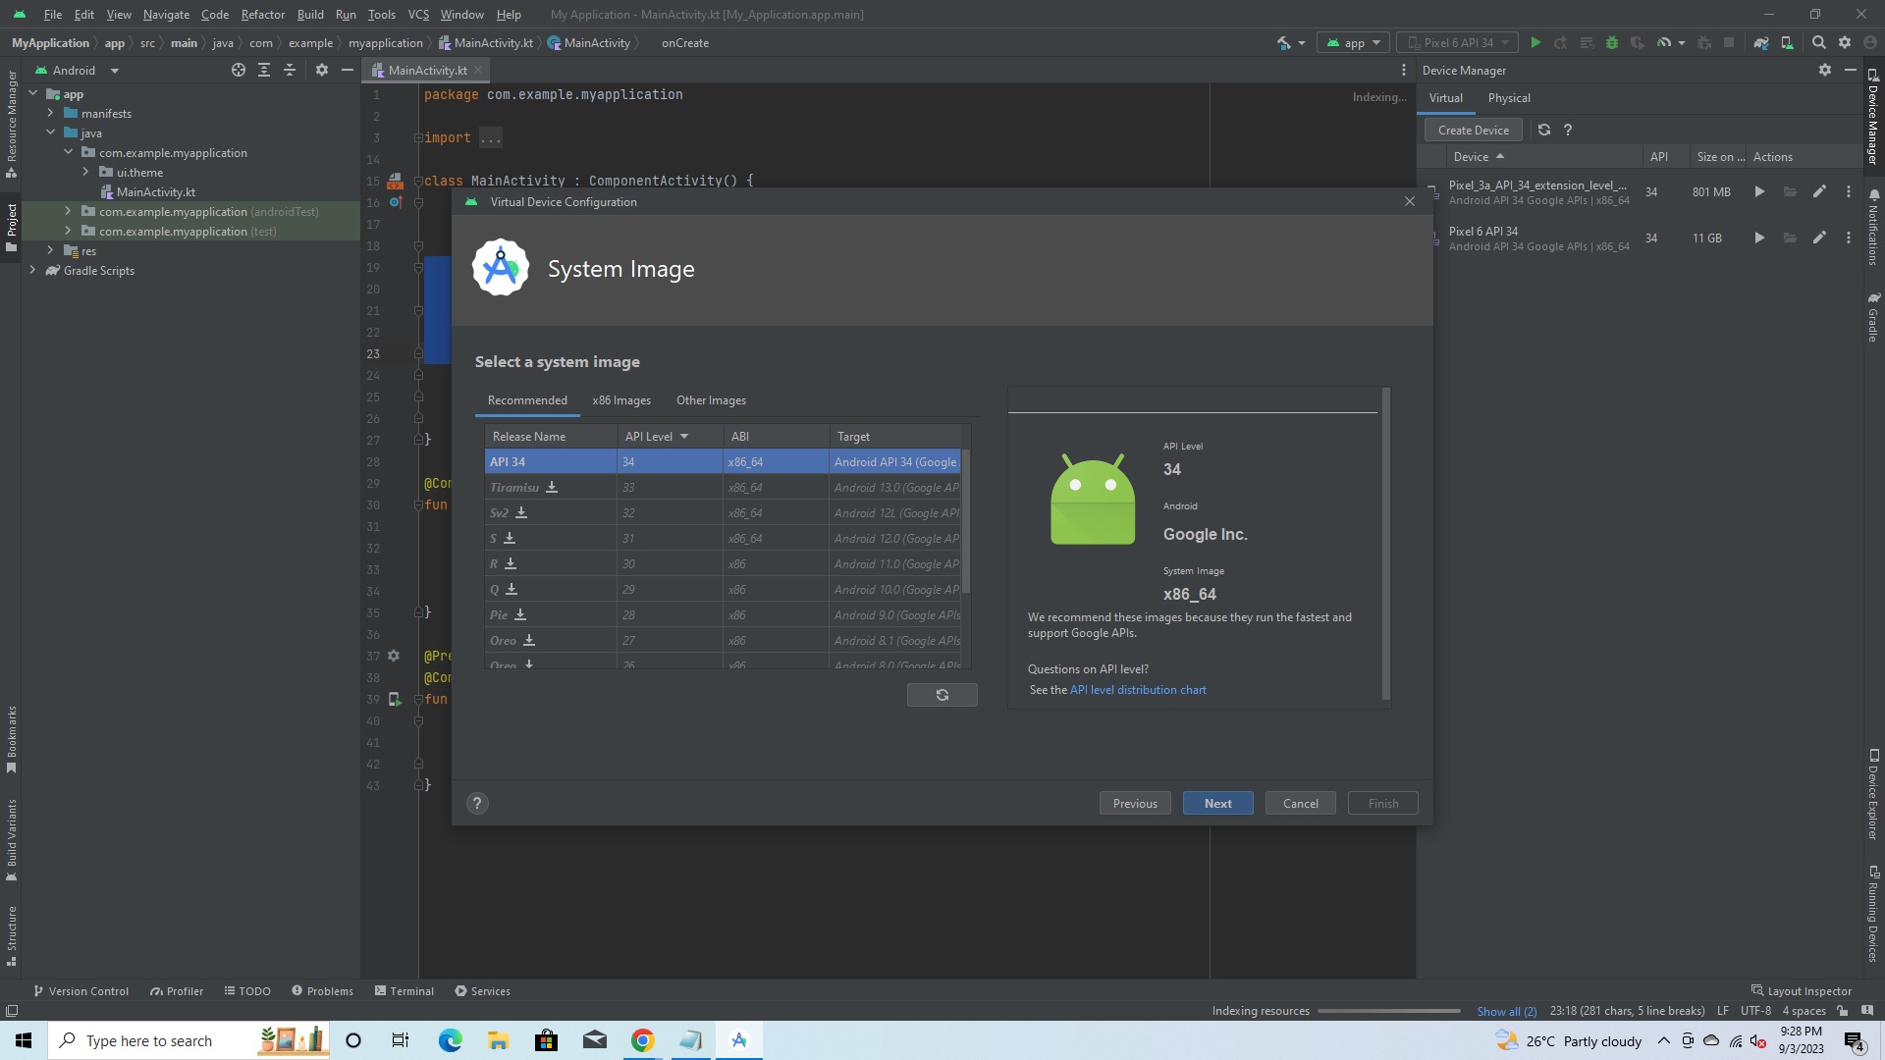Open Layout Inspector tool window
Image resolution: width=1885 pixels, height=1060 pixels.
[x=1801, y=991]
